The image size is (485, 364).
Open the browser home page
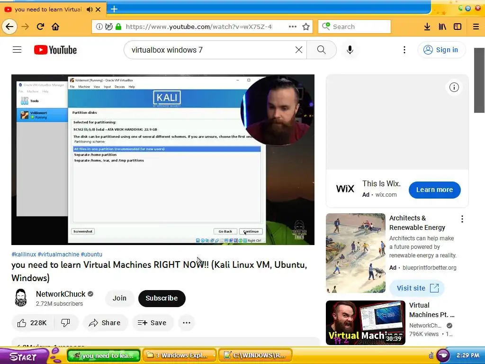(x=55, y=27)
